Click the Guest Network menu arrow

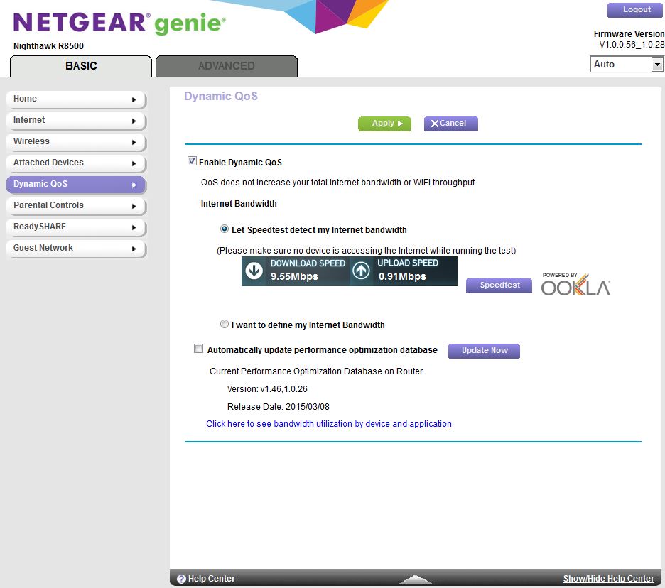[134, 249]
